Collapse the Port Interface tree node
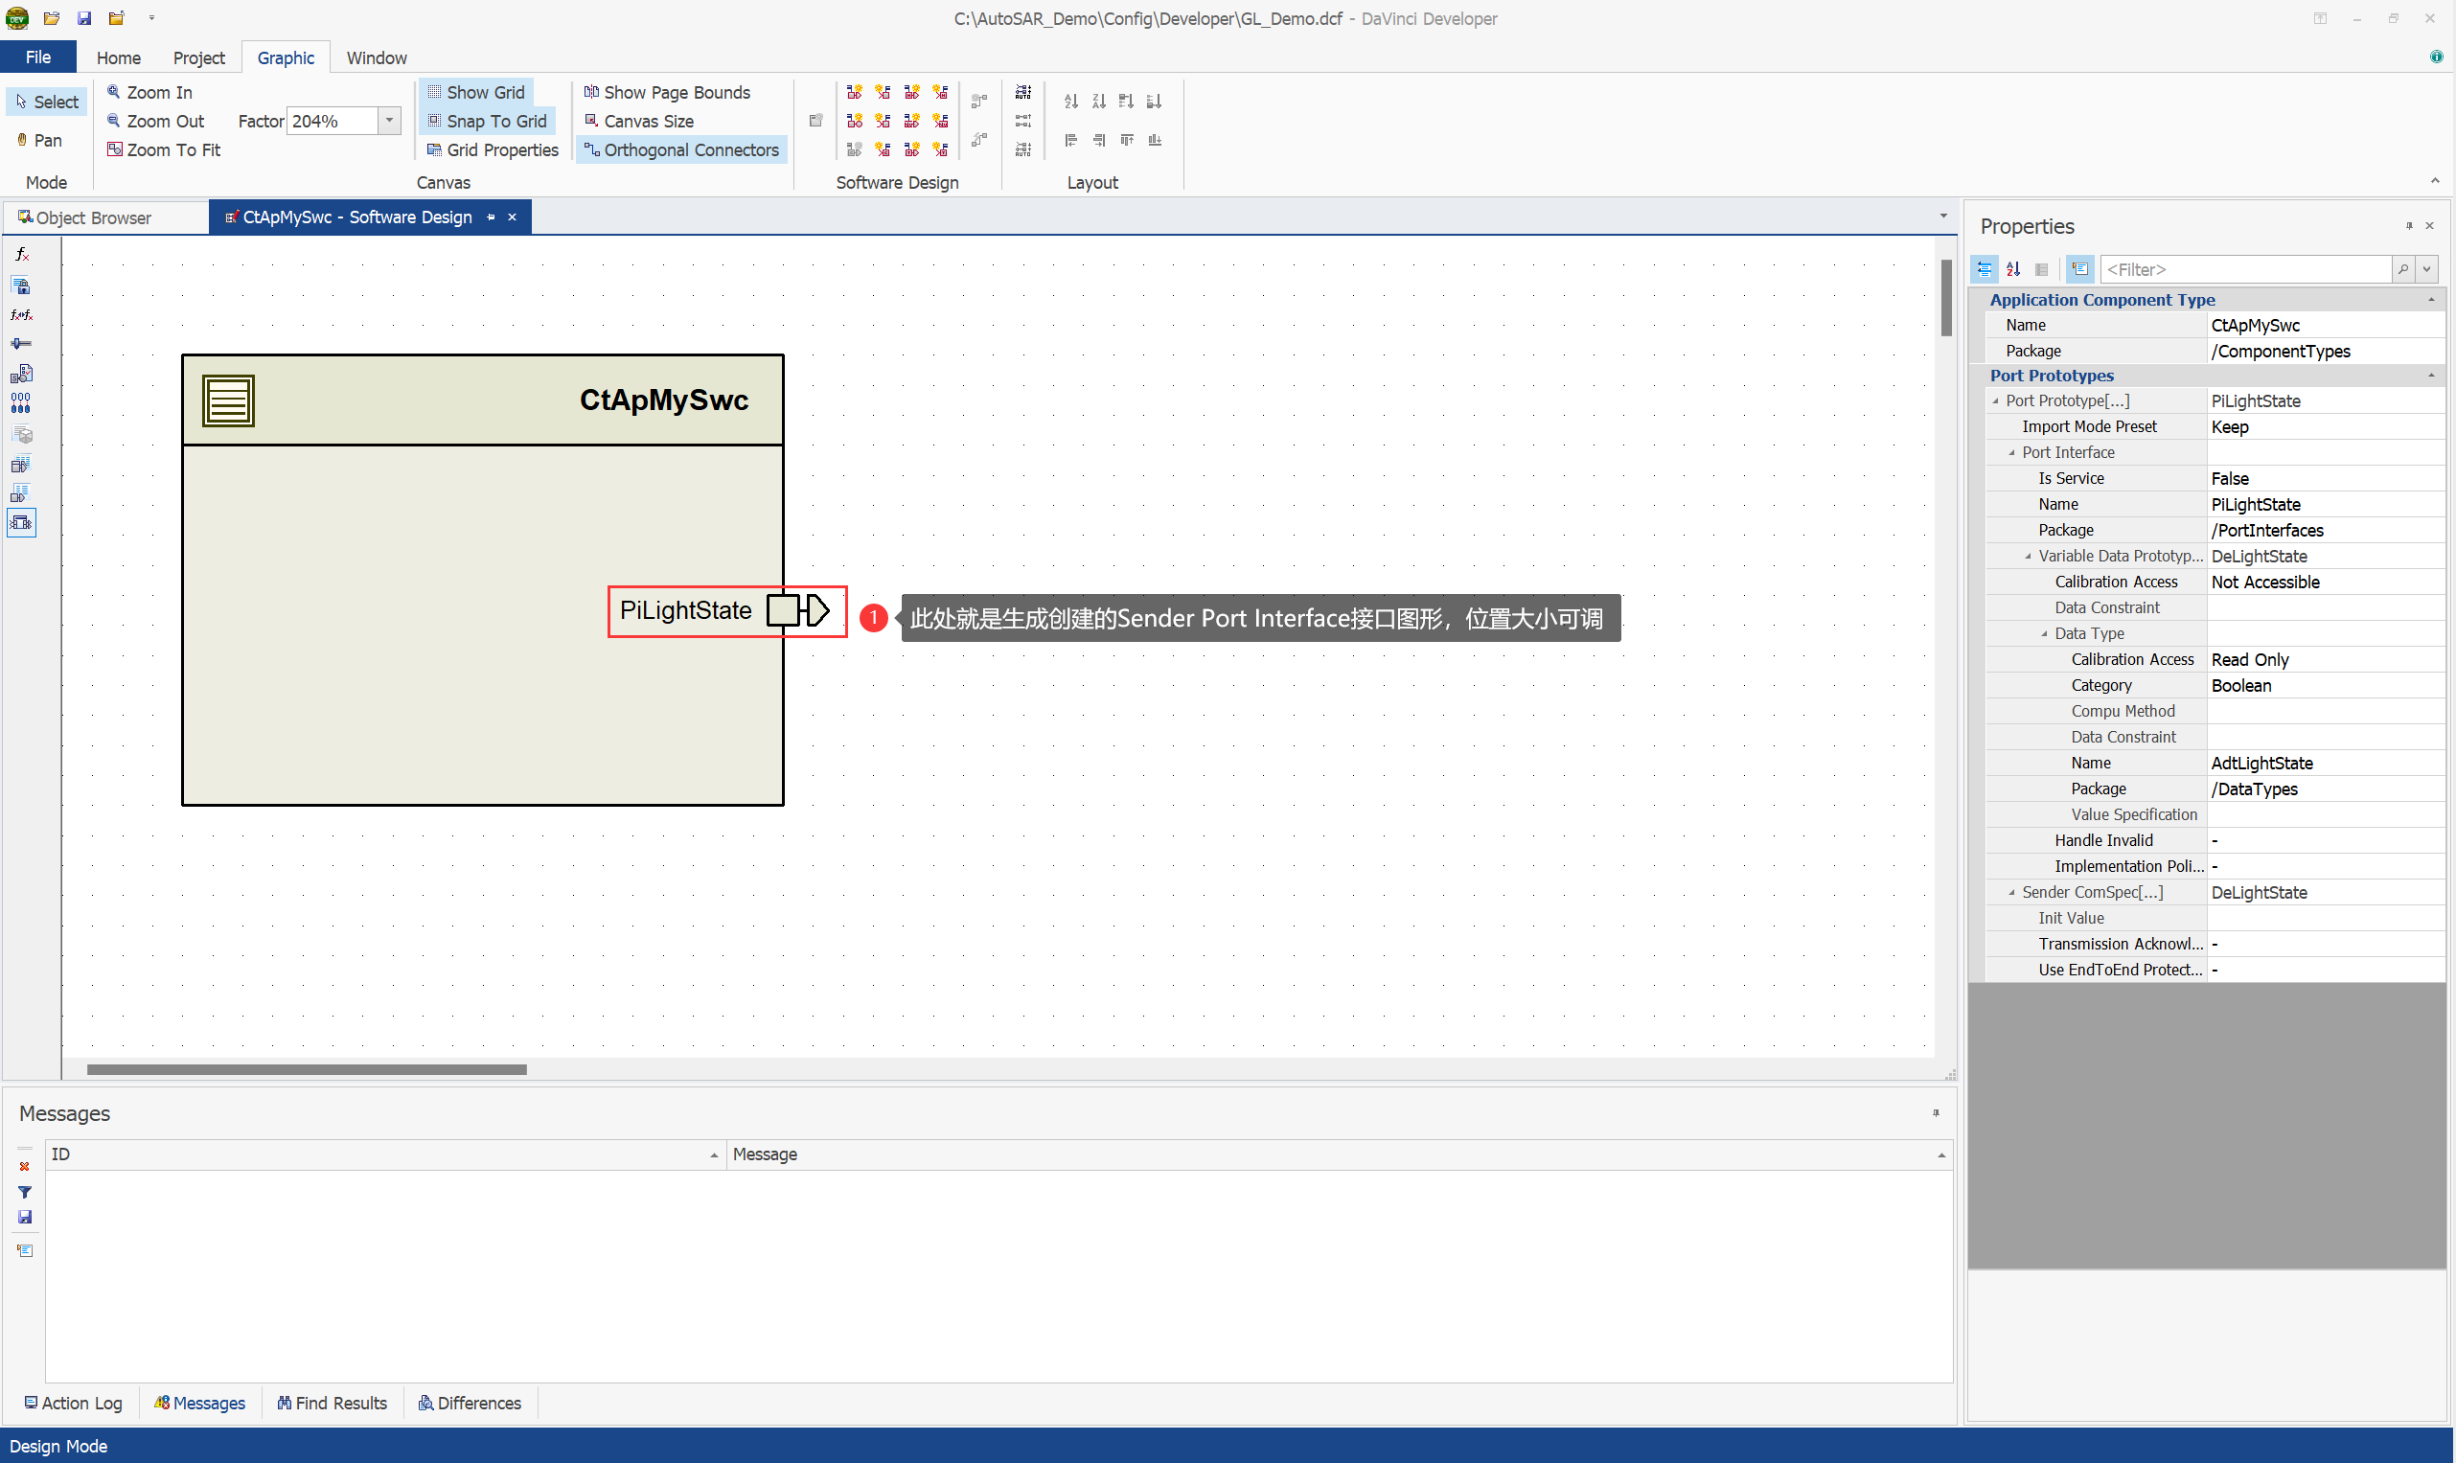2456x1463 pixels. click(2012, 452)
